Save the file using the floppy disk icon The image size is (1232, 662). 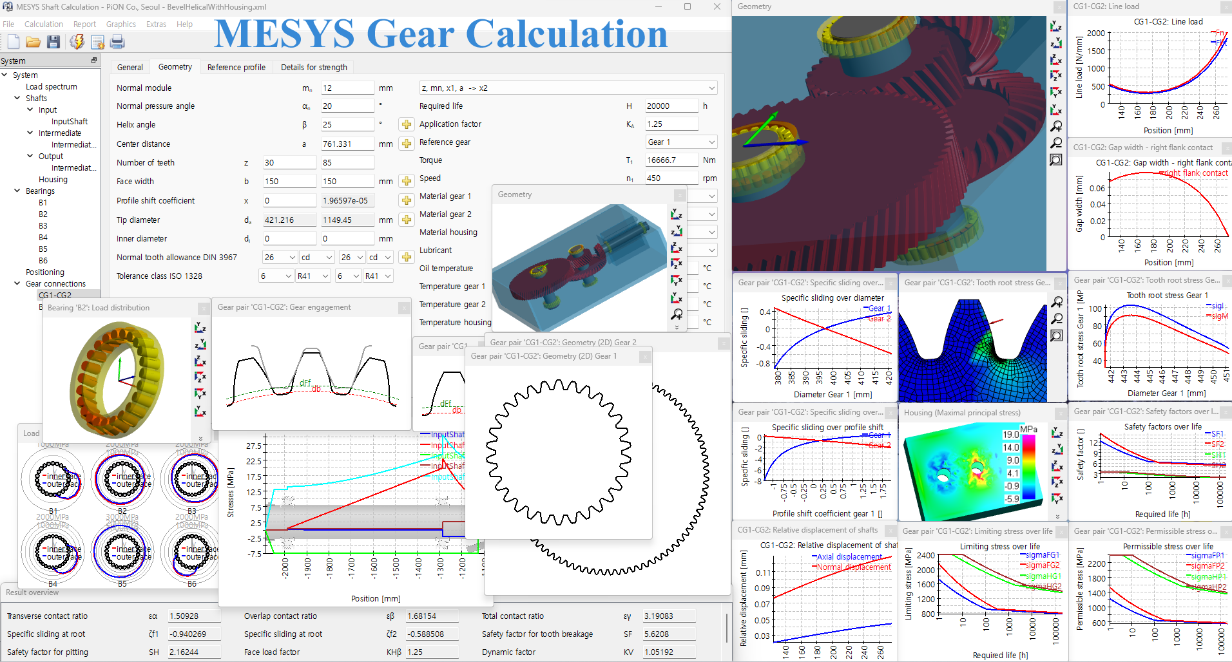(x=53, y=43)
